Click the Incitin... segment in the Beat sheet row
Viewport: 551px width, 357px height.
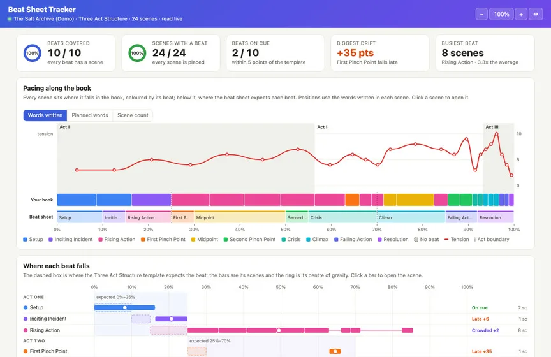114,217
